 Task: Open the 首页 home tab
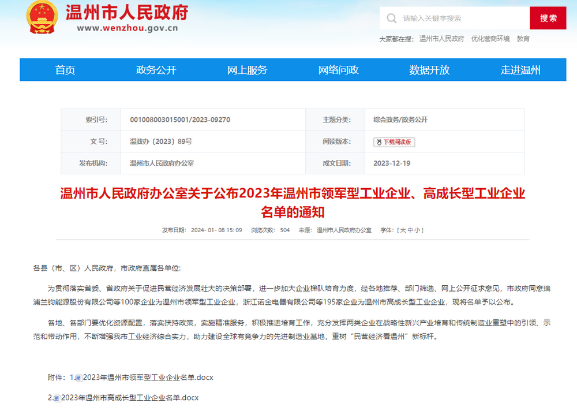(x=65, y=70)
